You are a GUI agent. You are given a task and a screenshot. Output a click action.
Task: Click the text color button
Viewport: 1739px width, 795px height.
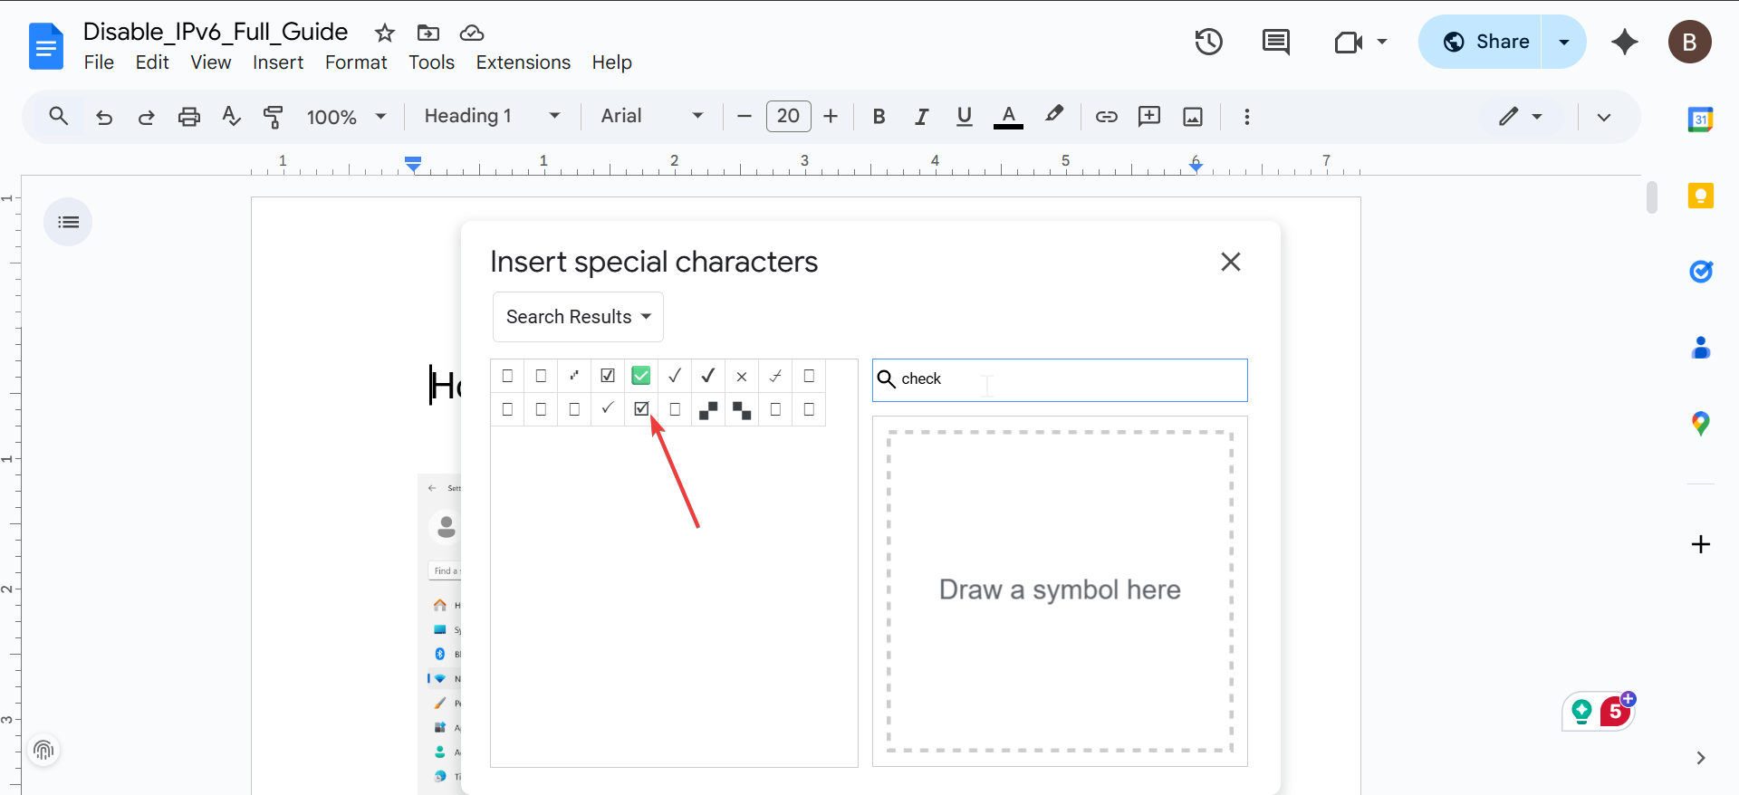point(1008,117)
